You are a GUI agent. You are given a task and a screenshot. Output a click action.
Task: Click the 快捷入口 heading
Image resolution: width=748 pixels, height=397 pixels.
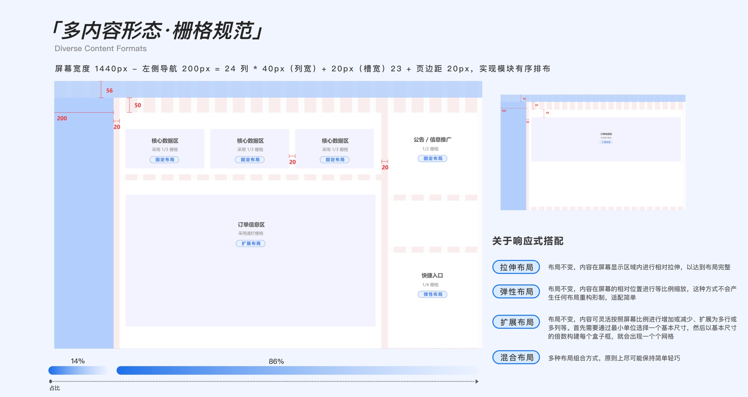tap(432, 275)
